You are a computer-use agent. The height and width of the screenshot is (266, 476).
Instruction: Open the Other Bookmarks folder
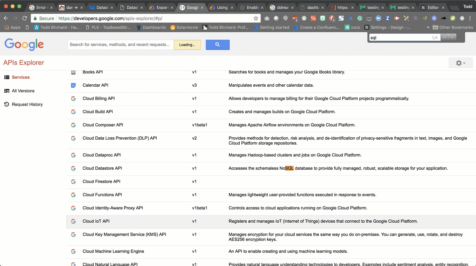pos(453,27)
